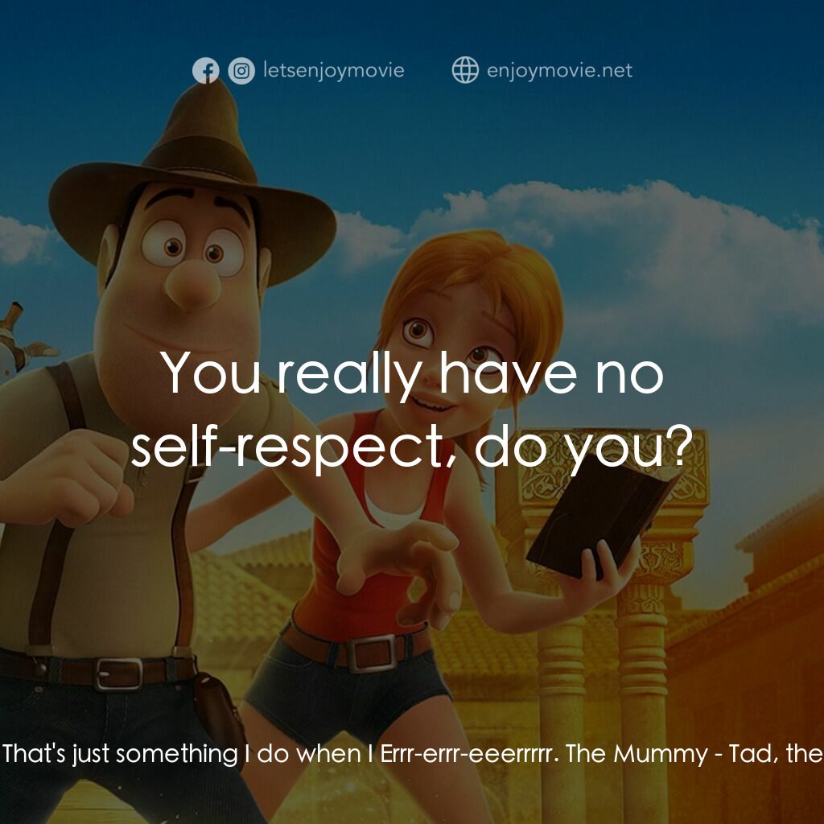Open the letsenjoymovie social handle
Image resolution: width=824 pixels, height=824 pixels.
pos(333,71)
